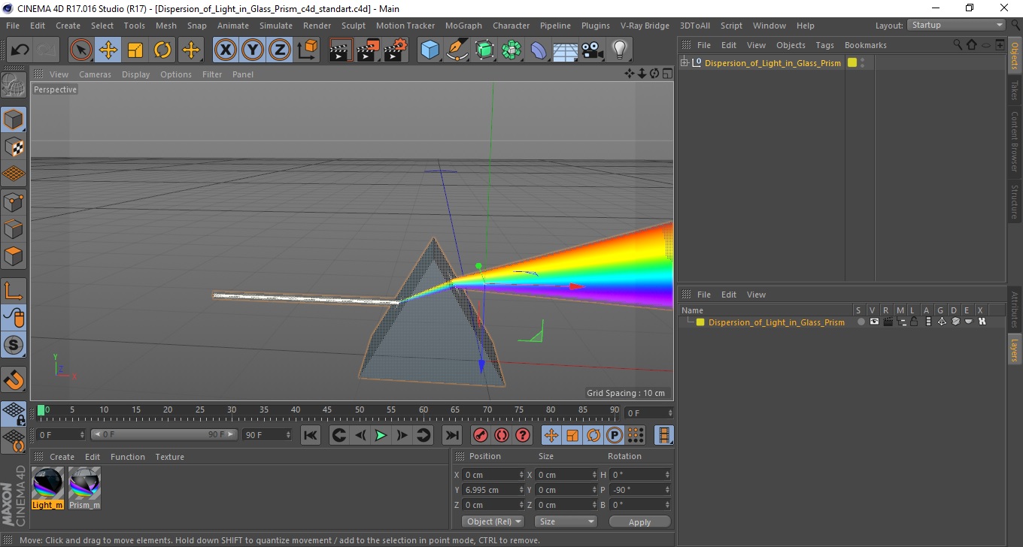Screen dimensions: 1023x547
Task: Add a Cube primitive object
Action: [x=430, y=50]
